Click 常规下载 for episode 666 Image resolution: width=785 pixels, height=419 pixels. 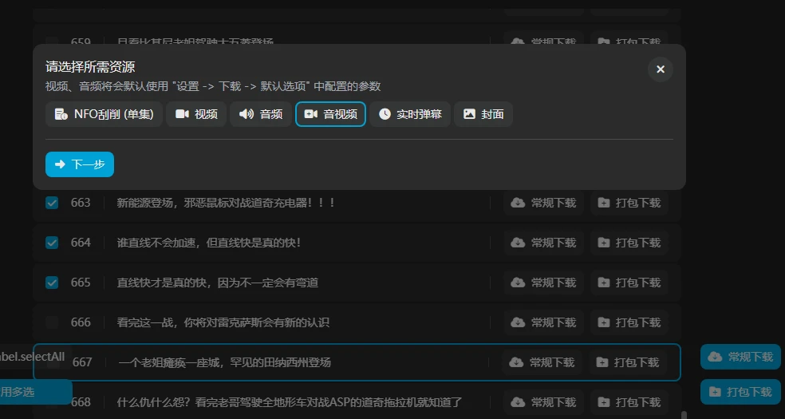(543, 322)
